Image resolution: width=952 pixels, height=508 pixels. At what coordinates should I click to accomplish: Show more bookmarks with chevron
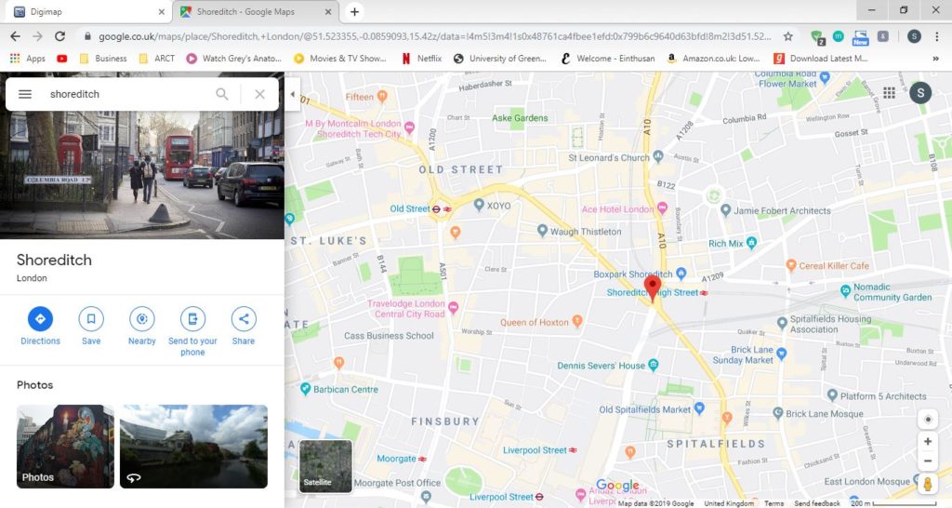pyautogui.click(x=935, y=59)
